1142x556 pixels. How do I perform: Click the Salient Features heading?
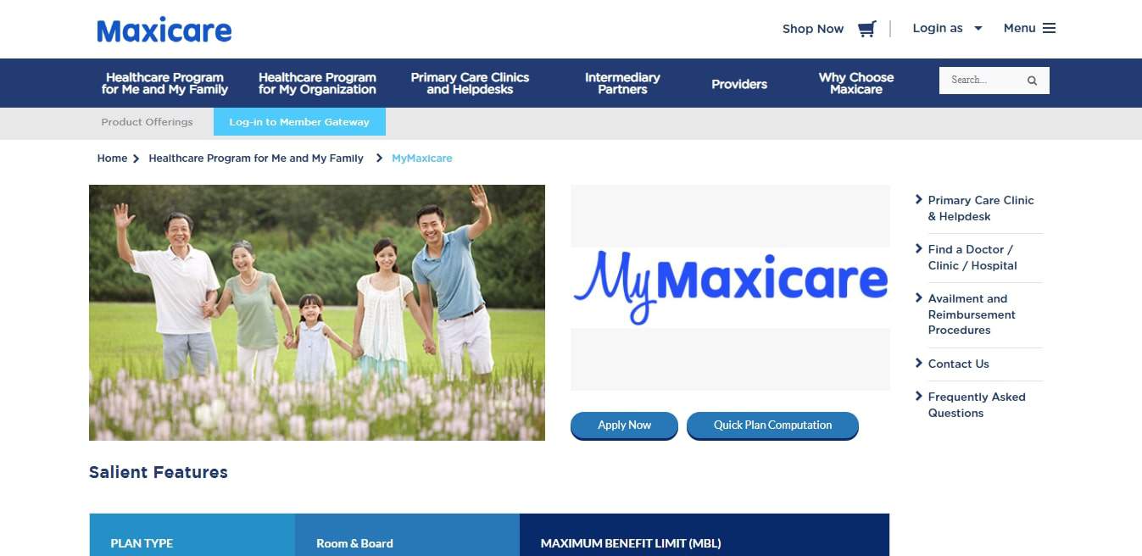(x=159, y=472)
